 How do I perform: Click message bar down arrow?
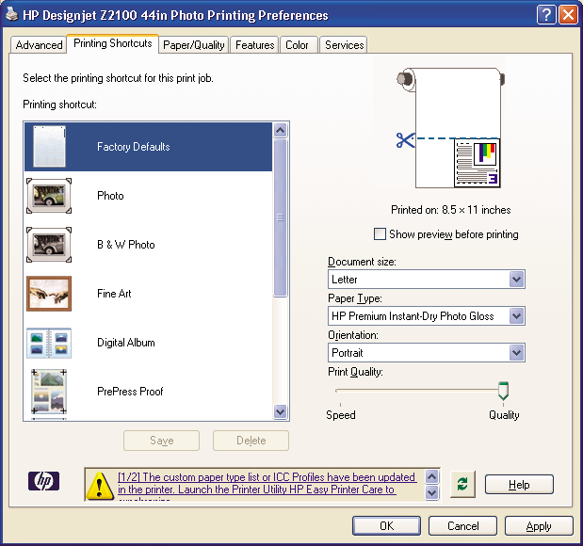(431, 493)
